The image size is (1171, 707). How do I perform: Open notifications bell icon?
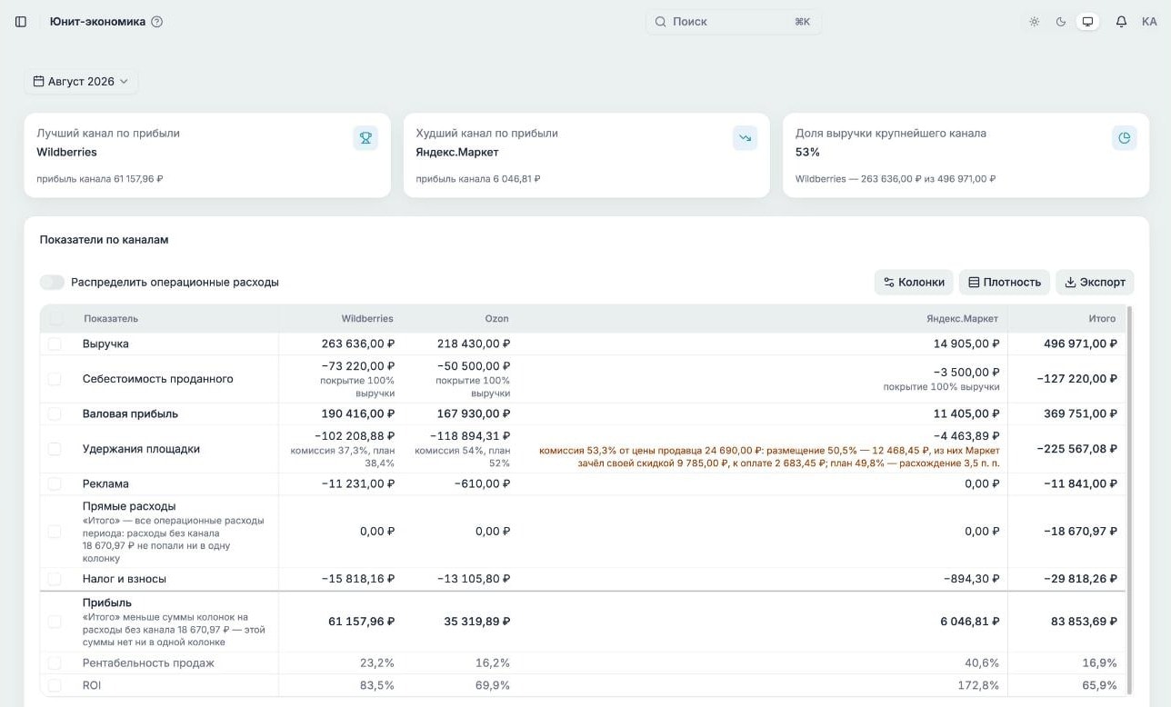[1121, 22]
